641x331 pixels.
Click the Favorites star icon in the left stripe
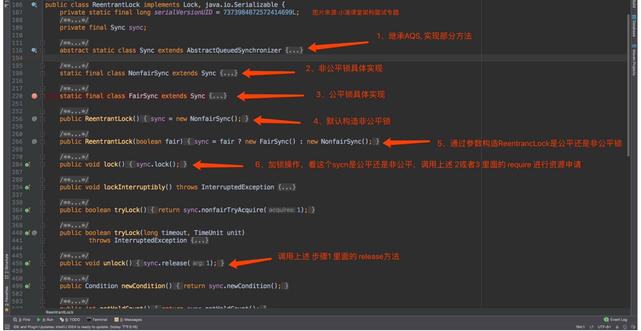pyautogui.click(x=7, y=309)
